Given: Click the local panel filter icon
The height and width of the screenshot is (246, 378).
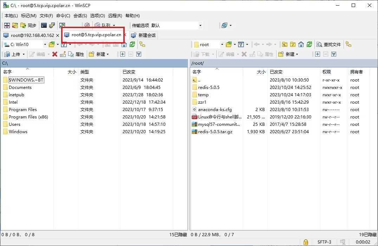Looking at the screenshot, I should point(64,45).
